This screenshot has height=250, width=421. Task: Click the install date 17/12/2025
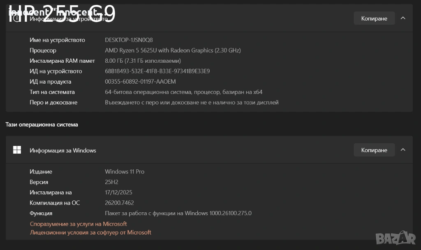[118, 192]
